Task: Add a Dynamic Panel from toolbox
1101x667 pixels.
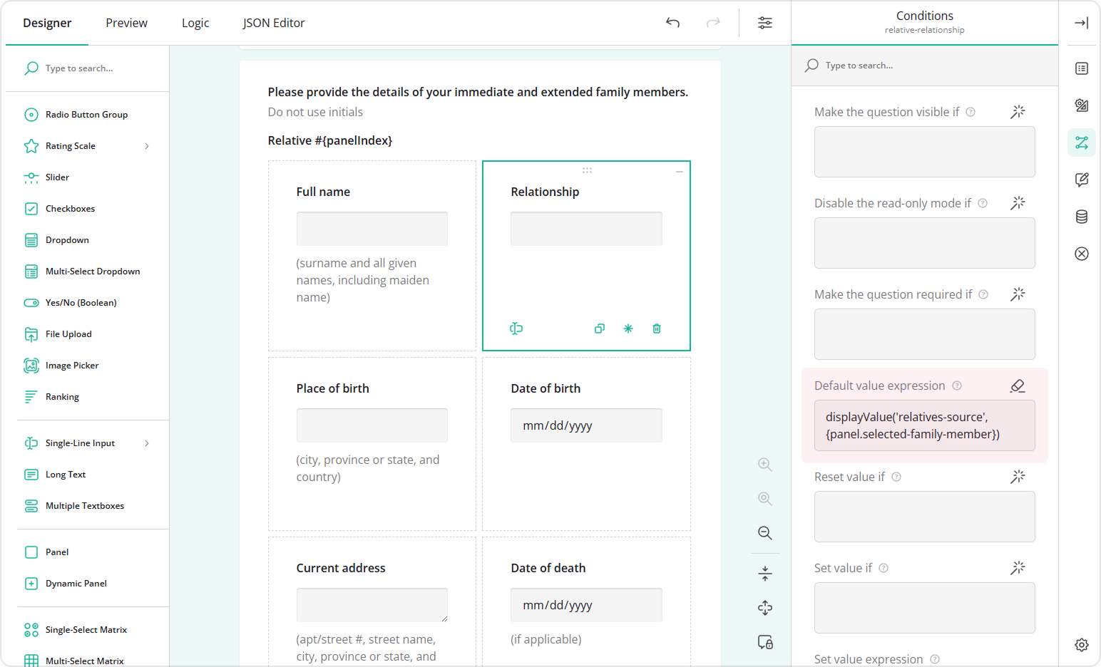Action: [x=76, y=584]
